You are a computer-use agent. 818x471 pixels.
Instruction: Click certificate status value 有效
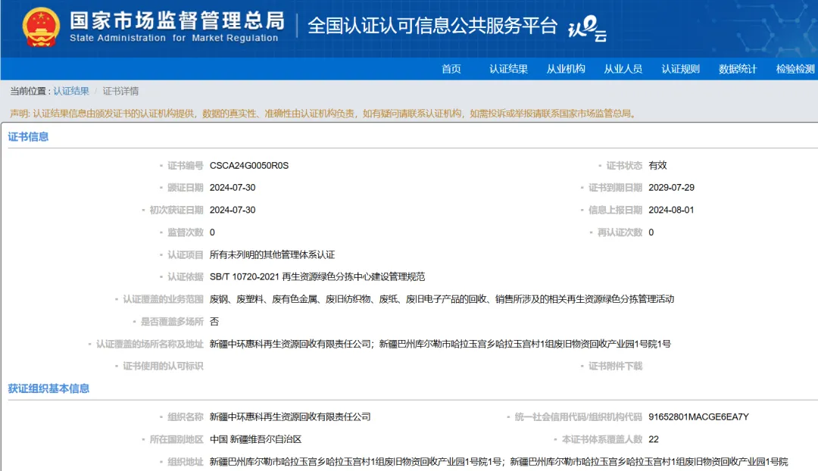(x=657, y=165)
